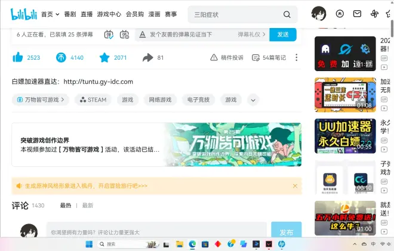394x251 pixels.
Task: Give a coin to the video
Action: point(61,57)
